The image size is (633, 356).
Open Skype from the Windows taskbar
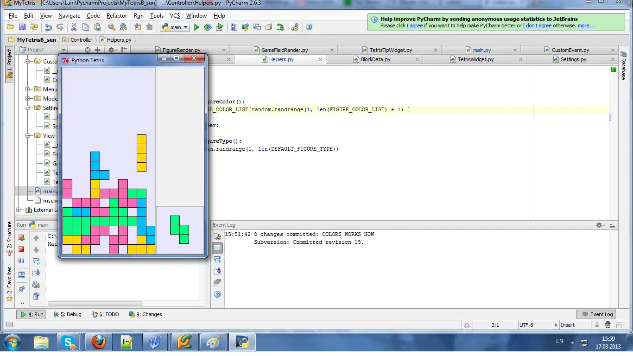70,343
